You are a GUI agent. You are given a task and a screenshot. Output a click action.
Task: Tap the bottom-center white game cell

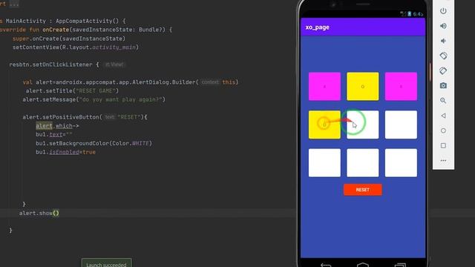click(363, 162)
